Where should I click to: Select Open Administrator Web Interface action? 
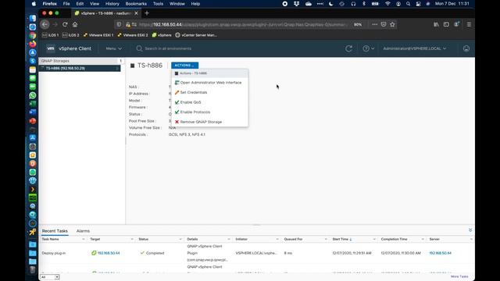pos(210,83)
